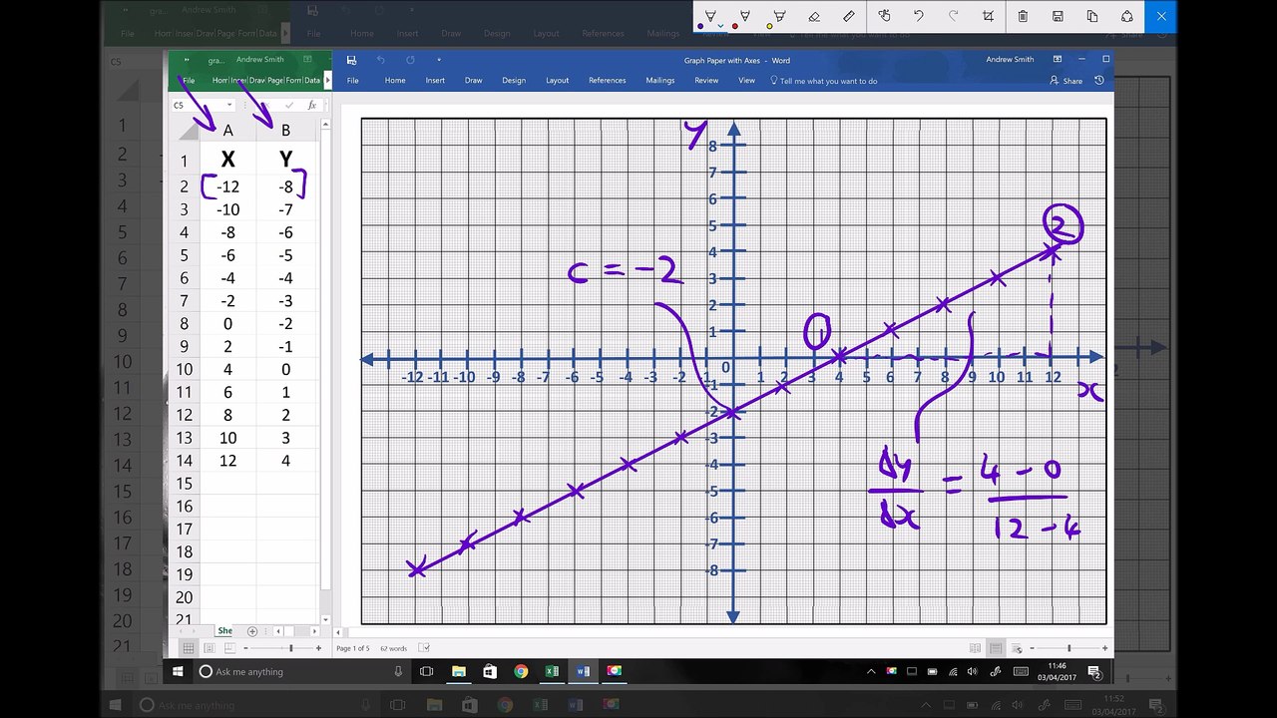Screen dimensions: 1277x718
Task: Click the Share button in Word
Action: pyautogui.click(x=1066, y=81)
